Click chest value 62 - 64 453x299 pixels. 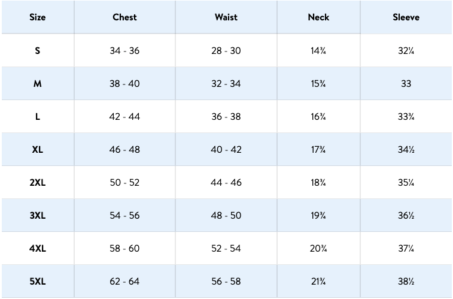tap(124, 282)
